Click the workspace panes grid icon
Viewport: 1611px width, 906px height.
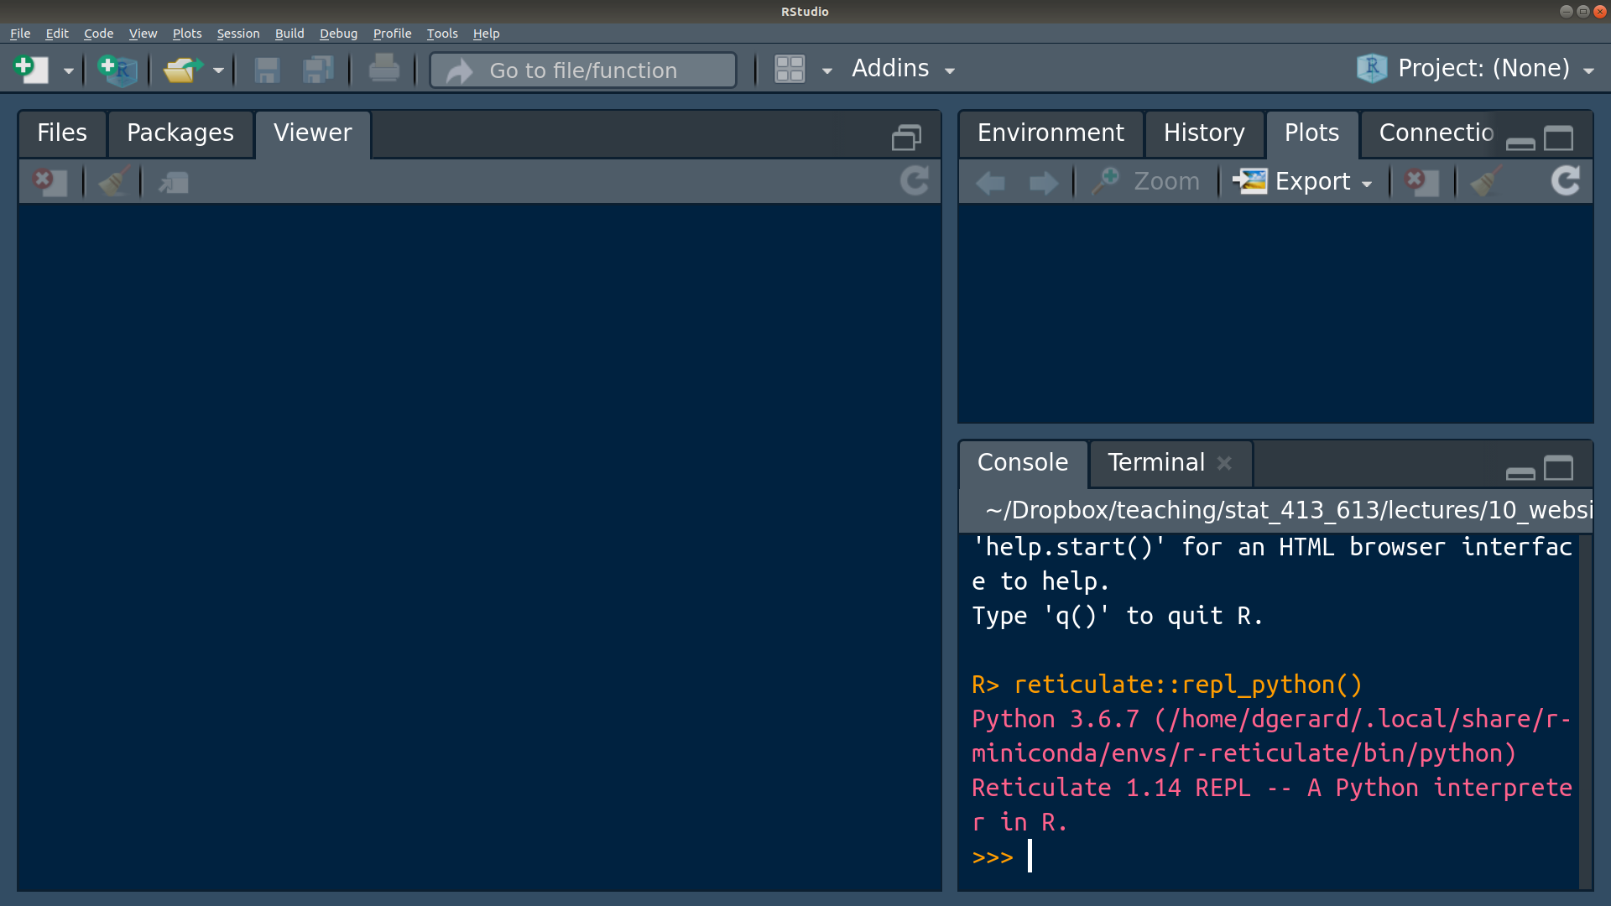click(x=790, y=70)
